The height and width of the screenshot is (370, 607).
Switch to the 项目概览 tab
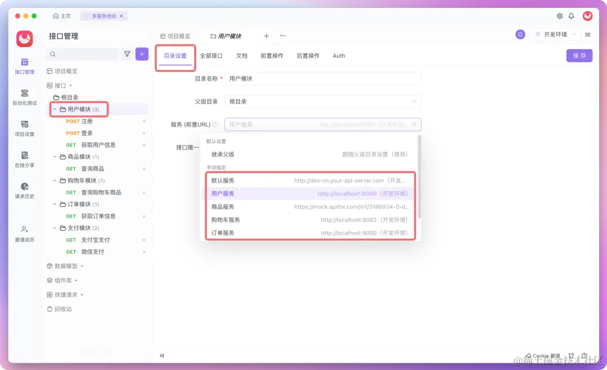coord(177,35)
